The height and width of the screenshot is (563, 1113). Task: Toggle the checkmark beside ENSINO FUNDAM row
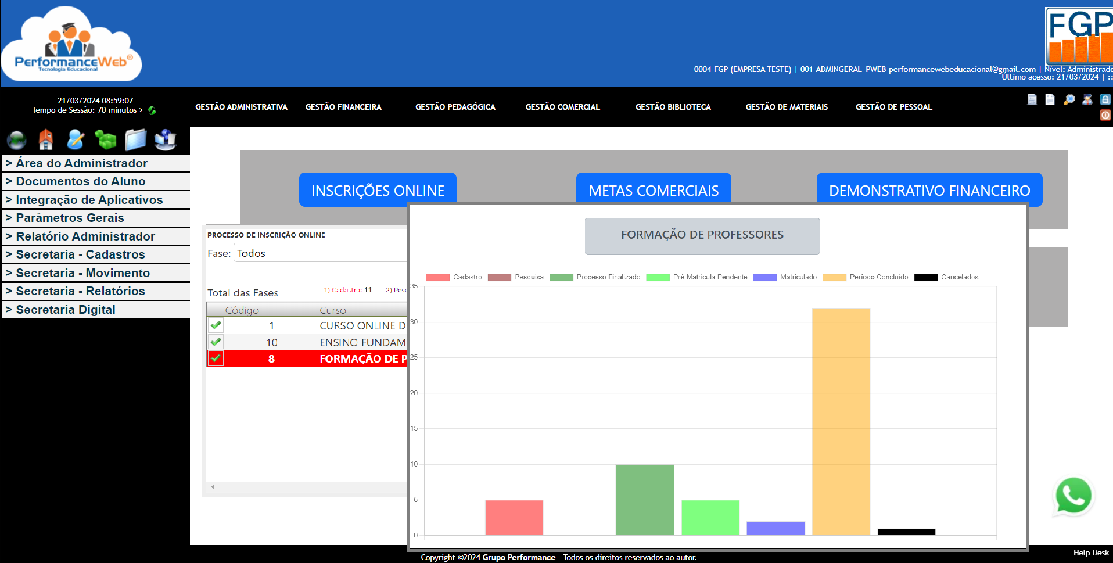coord(215,342)
